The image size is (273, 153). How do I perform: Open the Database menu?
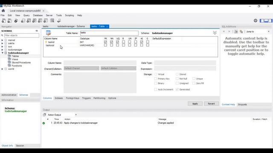(x=38, y=15)
